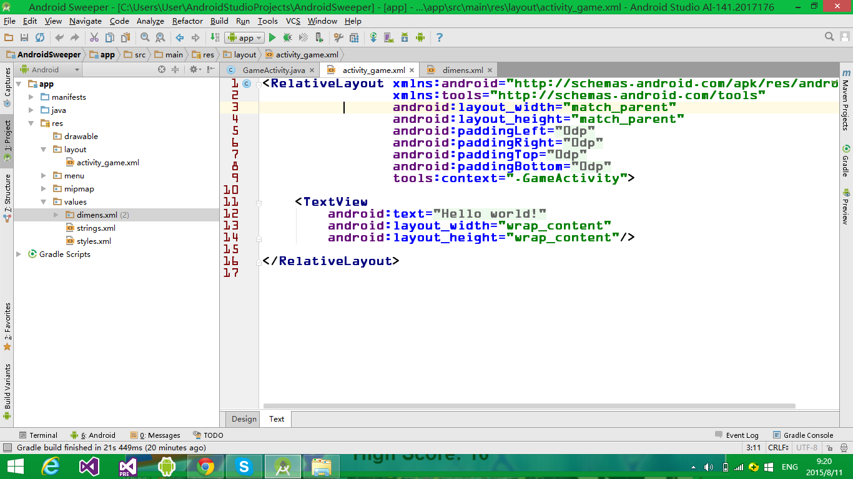Collapse the res folder
The height and width of the screenshot is (479, 853).
coord(31,123)
